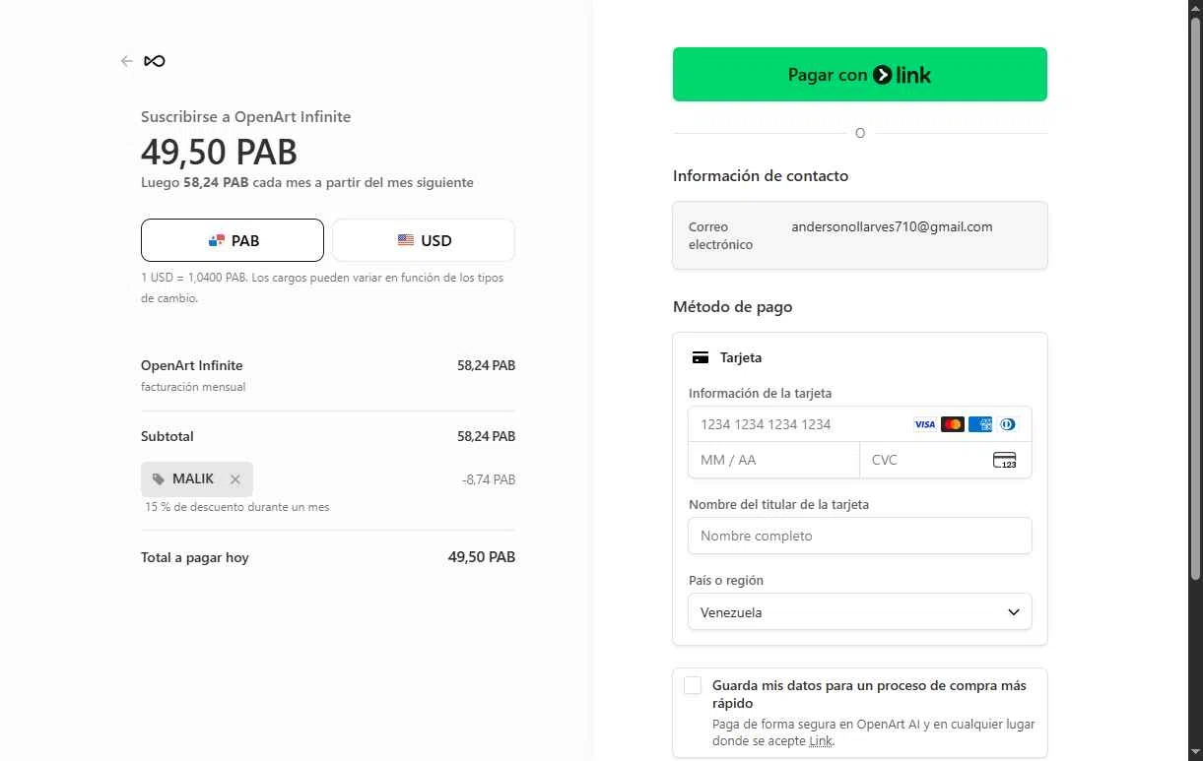Click the Venezuela dropdown chevron
Viewport: 1203px width, 761px height.
1014,611
